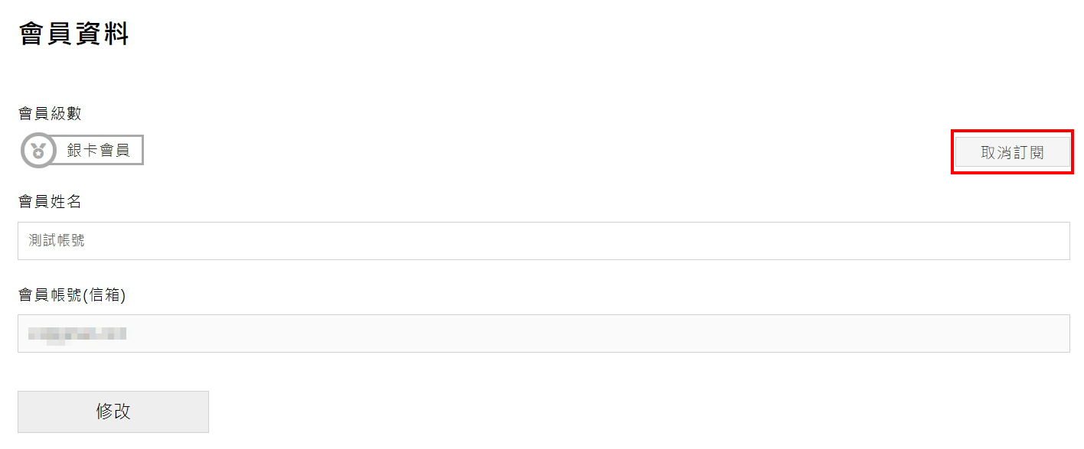Click the silver medal icon
1084x449 pixels.
(x=38, y=151)
